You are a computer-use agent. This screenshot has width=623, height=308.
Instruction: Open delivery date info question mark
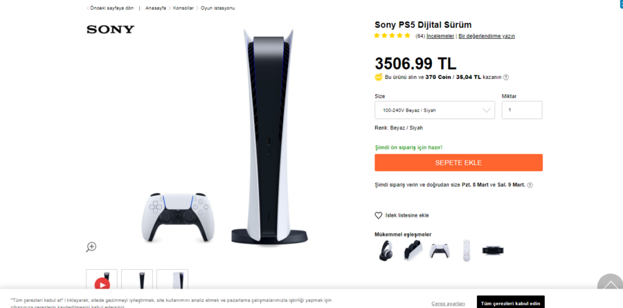click(530, 185)
